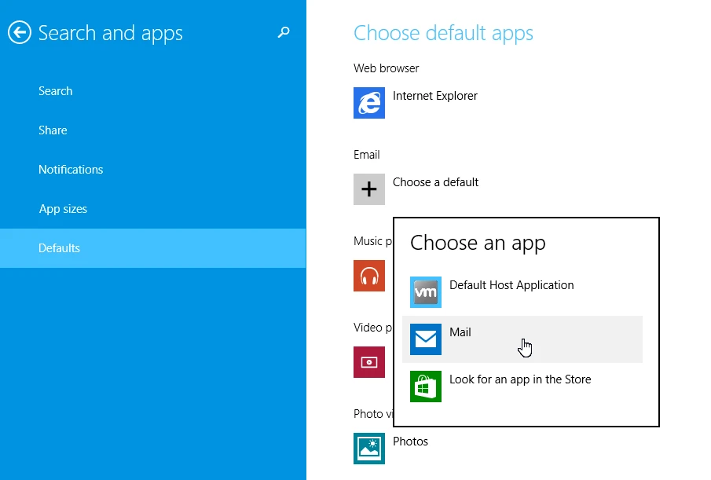
Task: Open the Choose a default email picker
Action: click(435, 182)
